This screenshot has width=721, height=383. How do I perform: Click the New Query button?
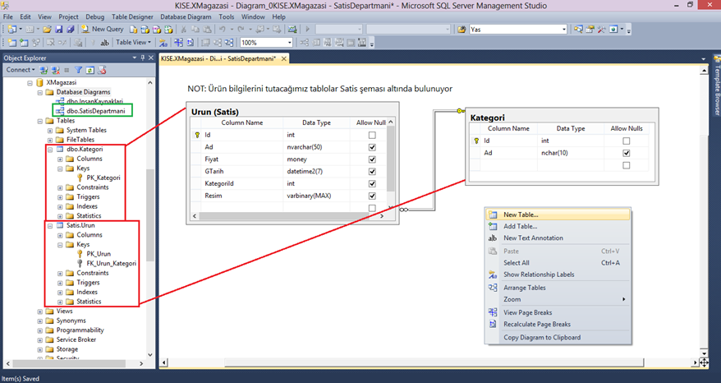coord(103,29)
